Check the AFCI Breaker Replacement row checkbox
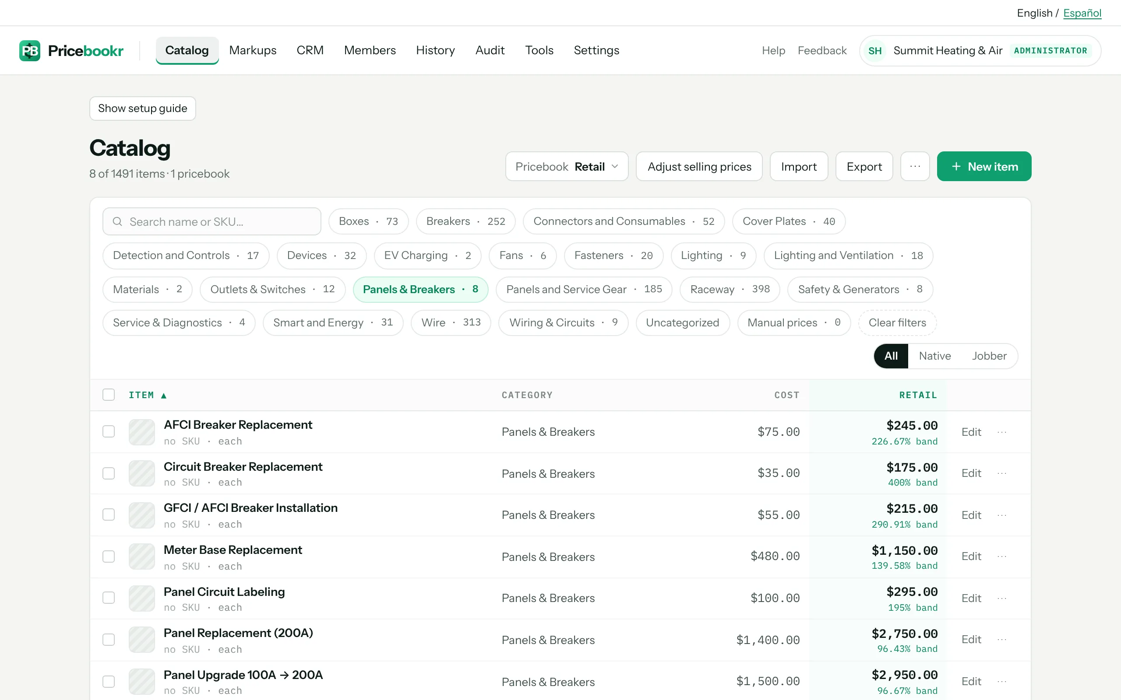1121x700 pixels. point(109,431)
